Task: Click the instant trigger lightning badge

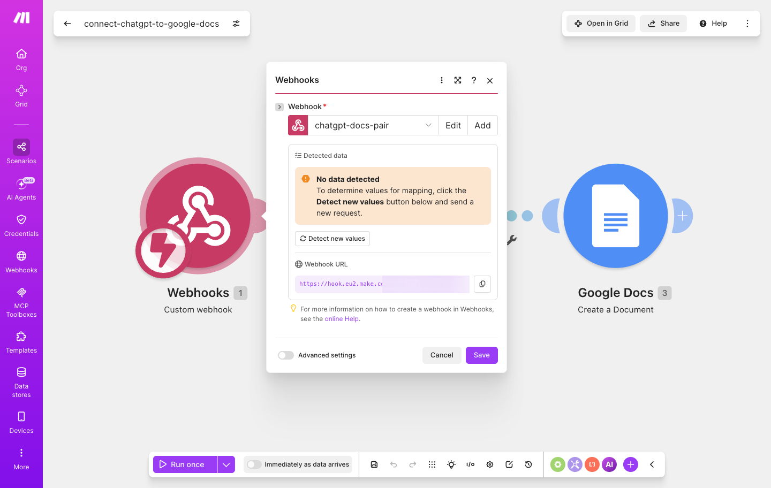Action: [x=163, y=251]
